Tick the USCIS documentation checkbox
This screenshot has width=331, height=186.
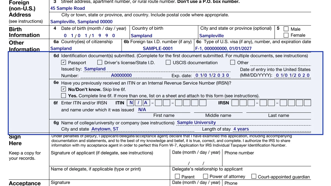click(168, 62)
